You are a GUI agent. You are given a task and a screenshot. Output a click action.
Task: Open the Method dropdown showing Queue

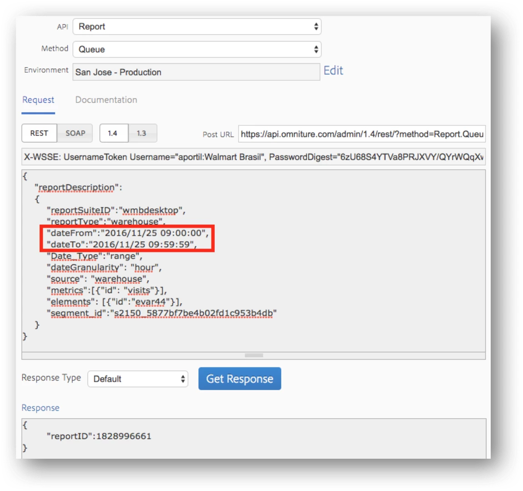point(197,50)
